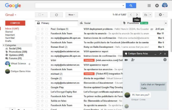
Task: Open Forums (81) category
Action: pyautogui.click(x=15, y=58)
